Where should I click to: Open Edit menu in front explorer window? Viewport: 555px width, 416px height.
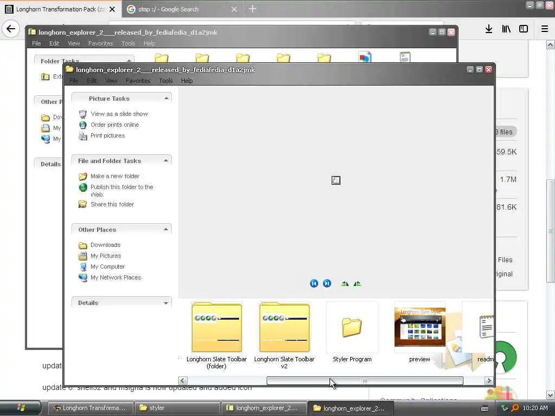click(x=92, y=81)
